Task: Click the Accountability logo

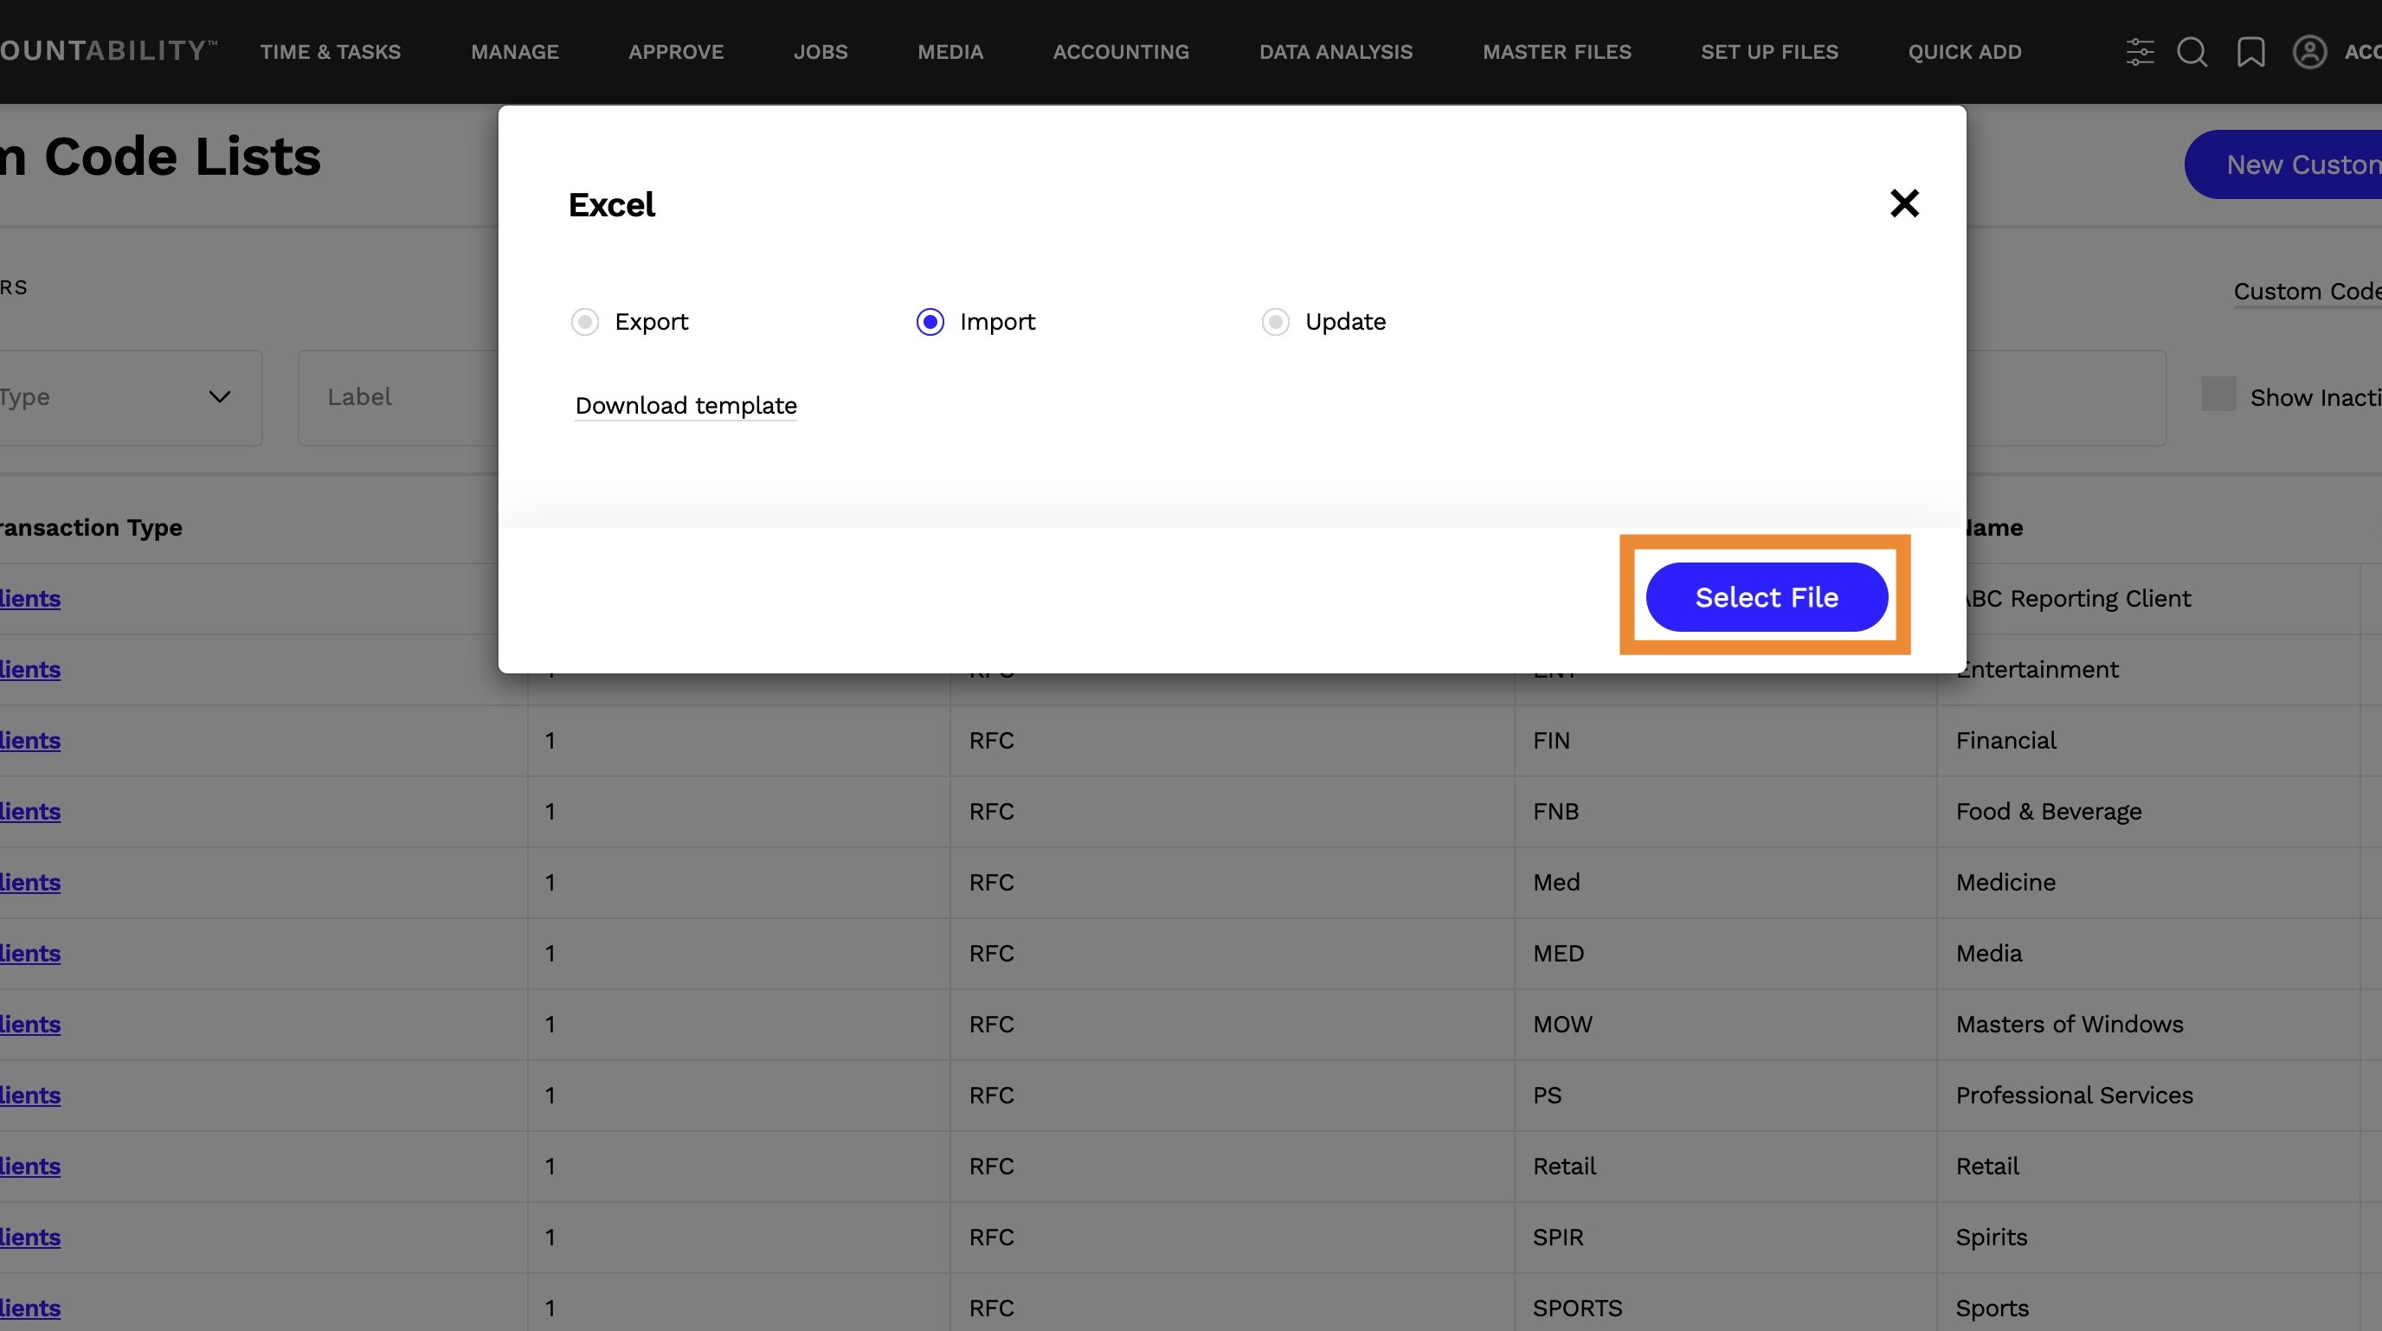Action: coord(108,50)
